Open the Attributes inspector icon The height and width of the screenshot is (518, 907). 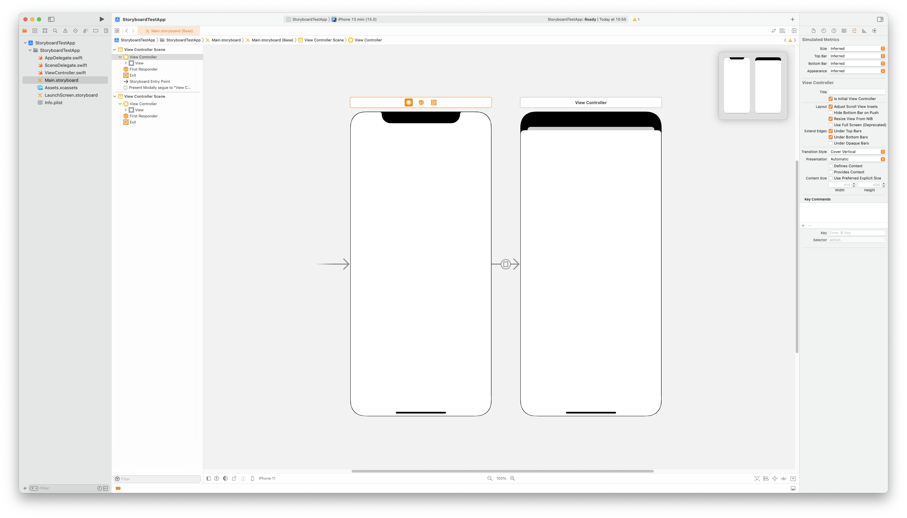click(x=854, y=31)
